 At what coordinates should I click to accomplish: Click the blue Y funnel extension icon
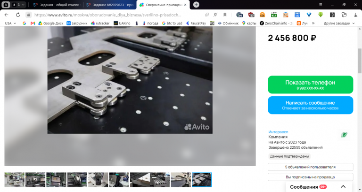(309, 15)
